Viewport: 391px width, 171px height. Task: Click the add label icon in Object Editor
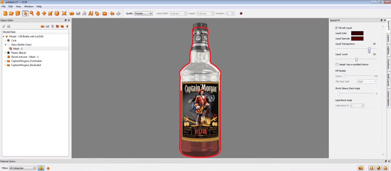point(43,26)
